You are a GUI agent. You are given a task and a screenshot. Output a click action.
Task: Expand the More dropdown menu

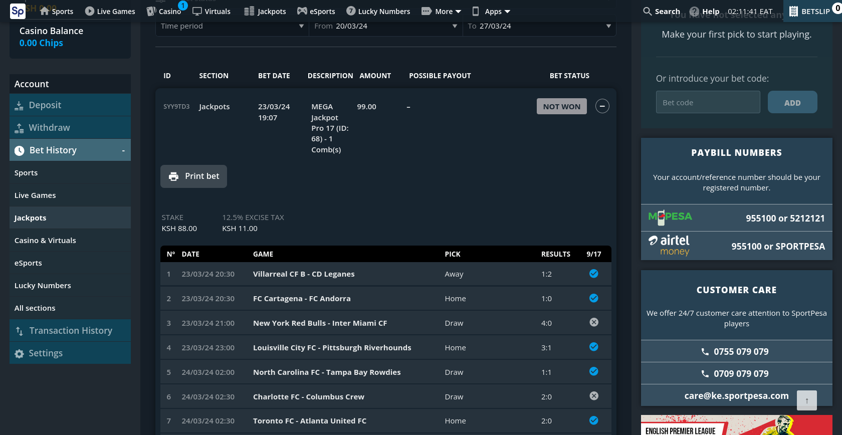(441, 11)
